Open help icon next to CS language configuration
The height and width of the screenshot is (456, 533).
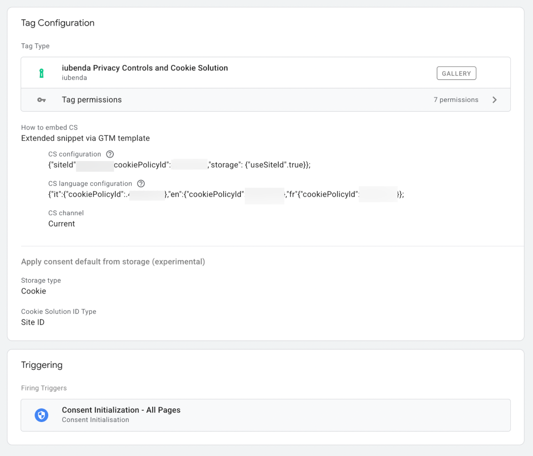pyautogui.click(x=141, y=184)
